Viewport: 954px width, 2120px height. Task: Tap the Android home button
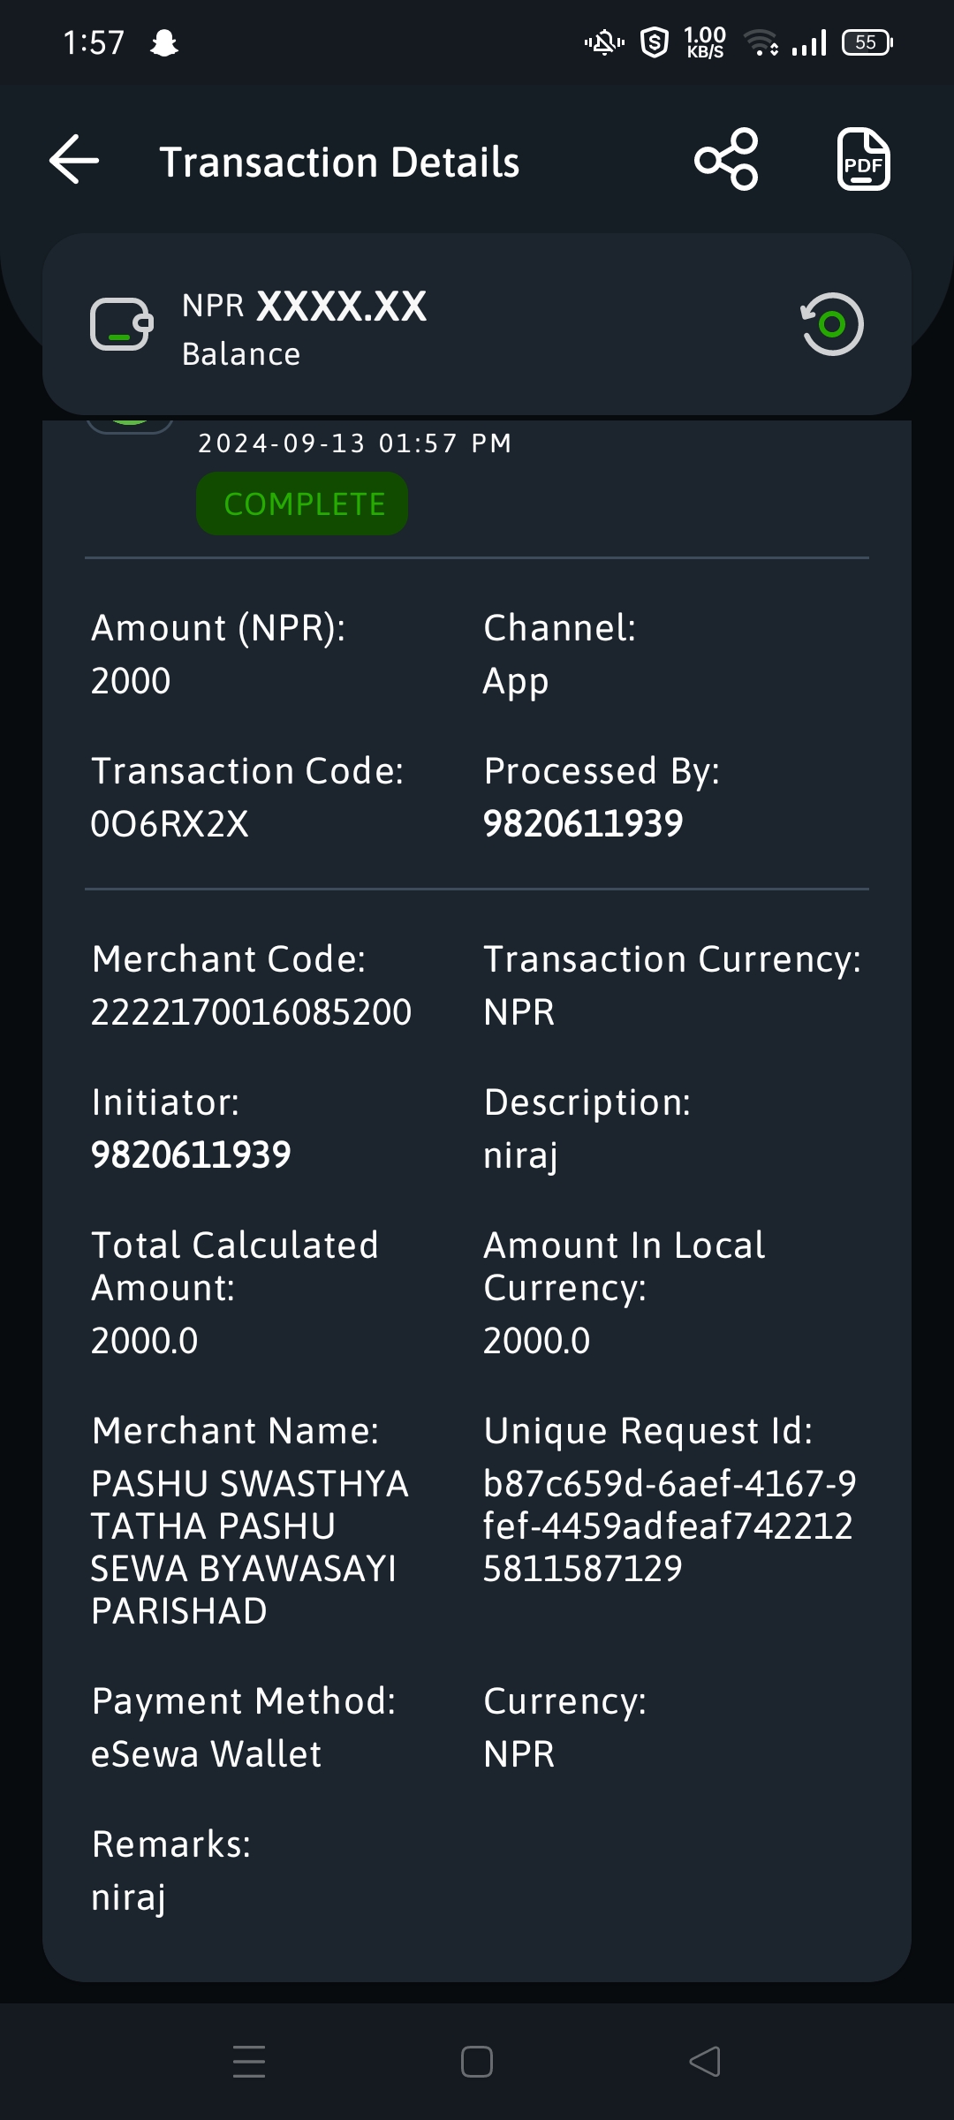pos(477,2062)
